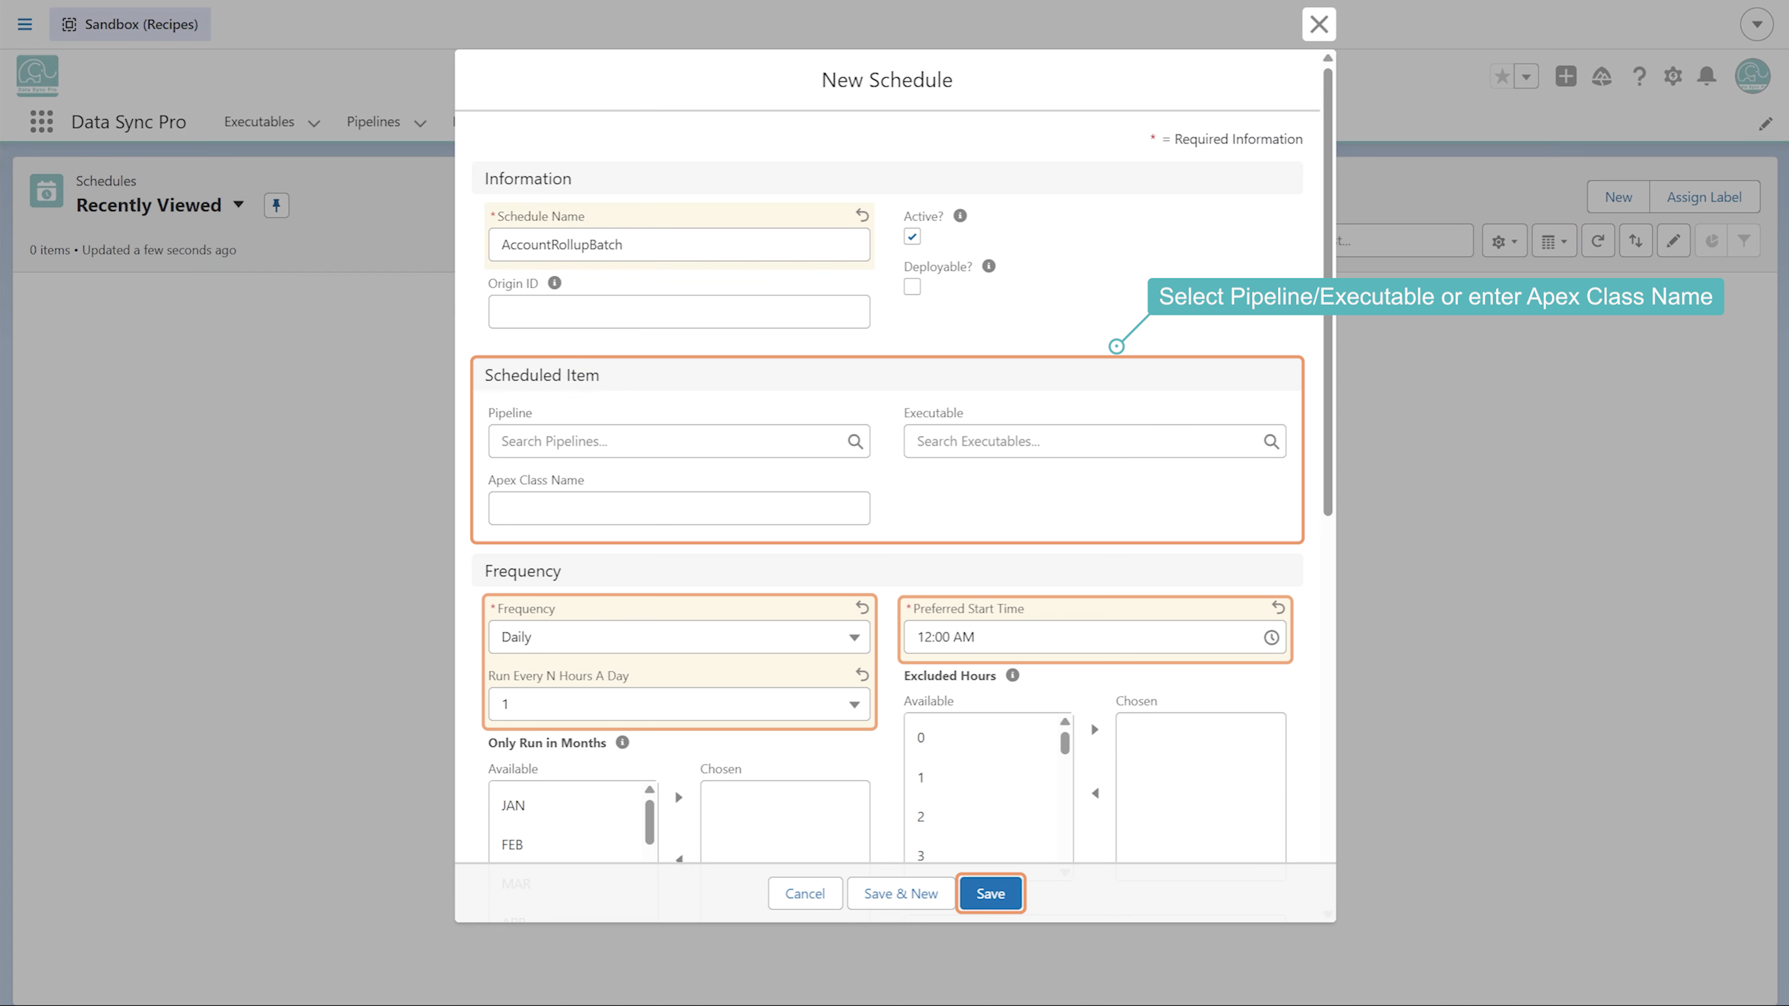The width and height of the screenshot is (1789, 1006).
Task: Open Display As table dropdown
Action: pyautogui.click(x=1554, y=241)
